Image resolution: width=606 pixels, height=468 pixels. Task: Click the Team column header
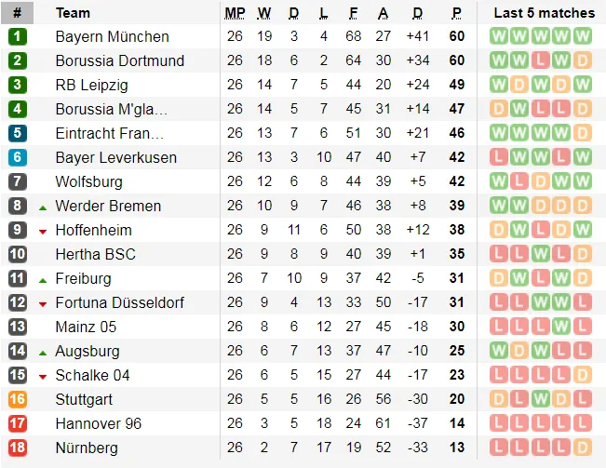click(73, 13)
